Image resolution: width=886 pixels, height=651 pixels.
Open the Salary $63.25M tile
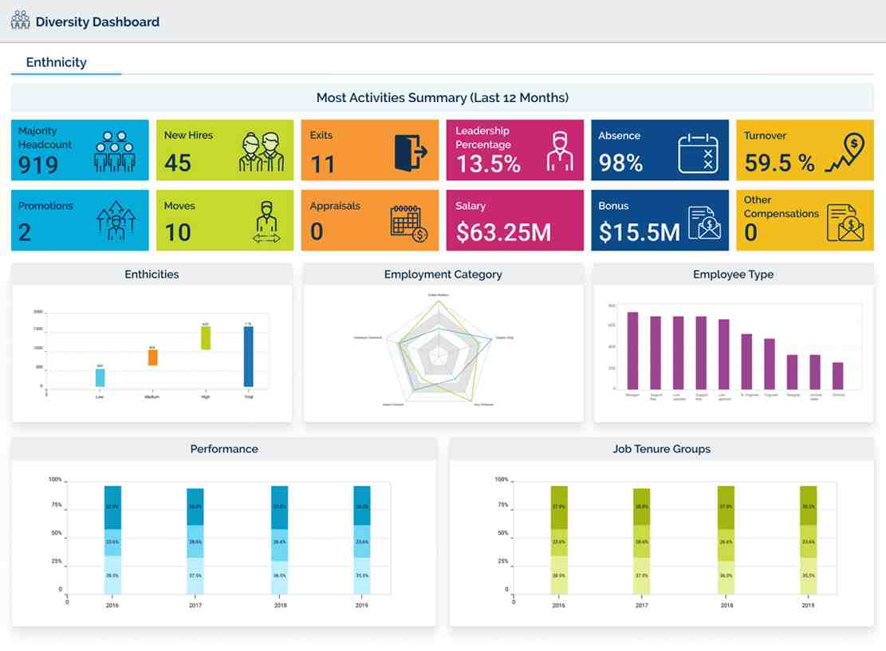514,220
